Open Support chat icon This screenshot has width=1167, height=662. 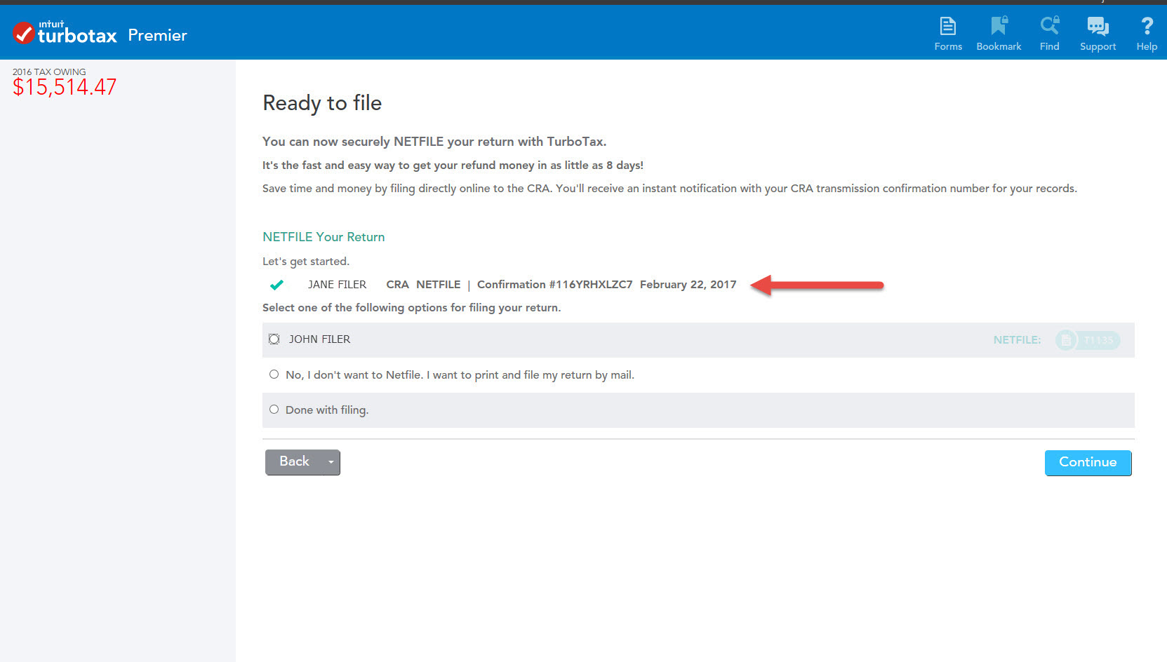coord(1098,34)
